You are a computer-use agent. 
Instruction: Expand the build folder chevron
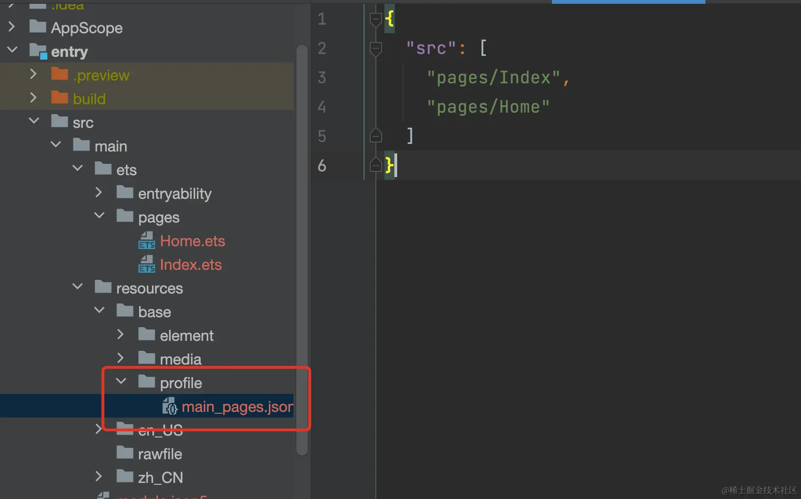pyautogui.click(x=33, y=98)
